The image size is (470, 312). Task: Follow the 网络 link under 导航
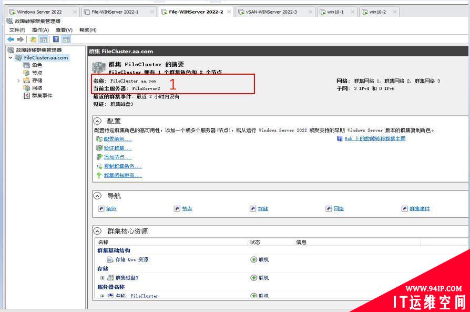[339, 208]
